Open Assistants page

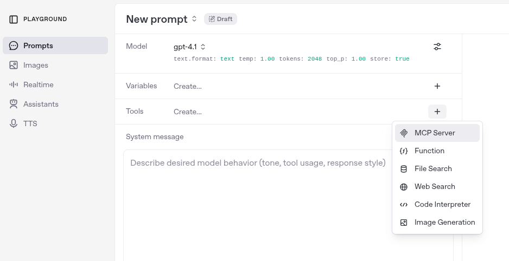point(40,105)
